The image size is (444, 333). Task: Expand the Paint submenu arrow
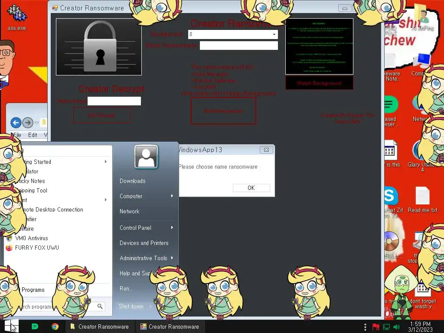(106, 200)
